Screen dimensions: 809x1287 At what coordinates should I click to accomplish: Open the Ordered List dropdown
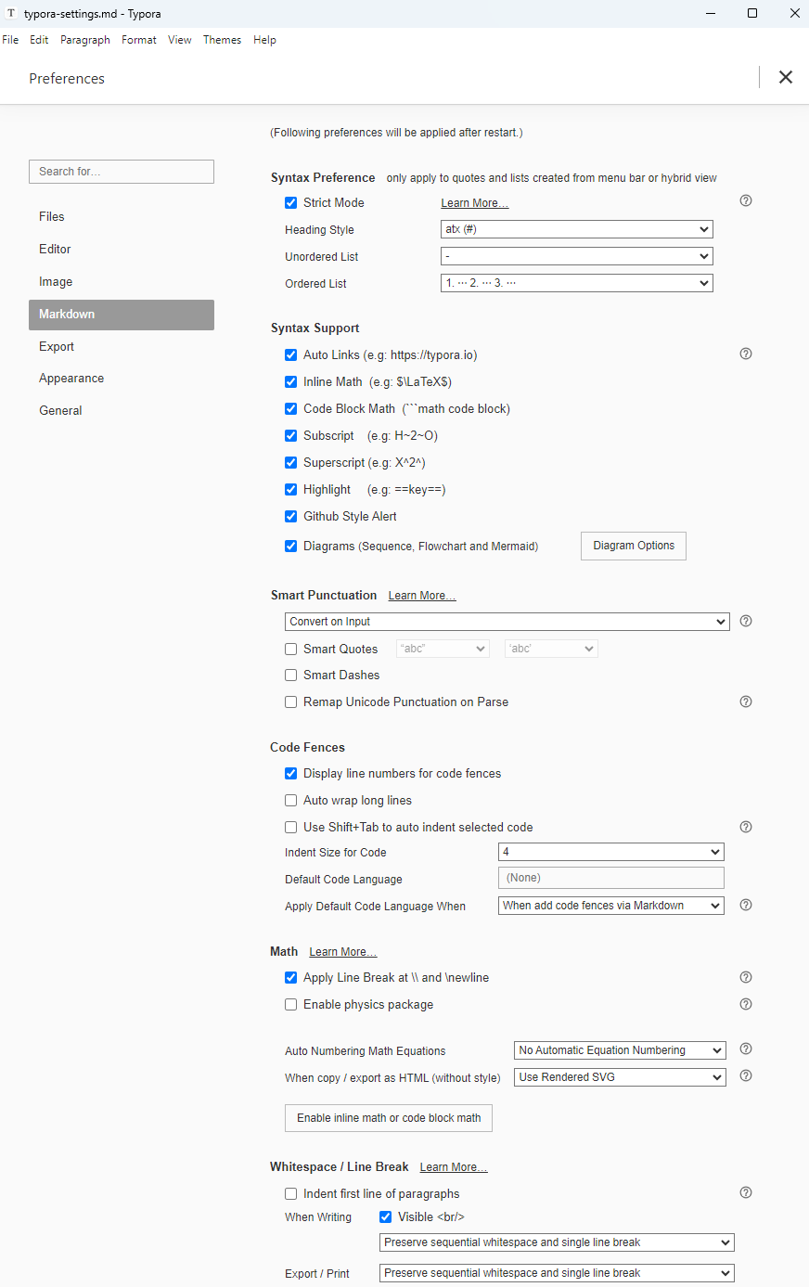click(576, 283)
